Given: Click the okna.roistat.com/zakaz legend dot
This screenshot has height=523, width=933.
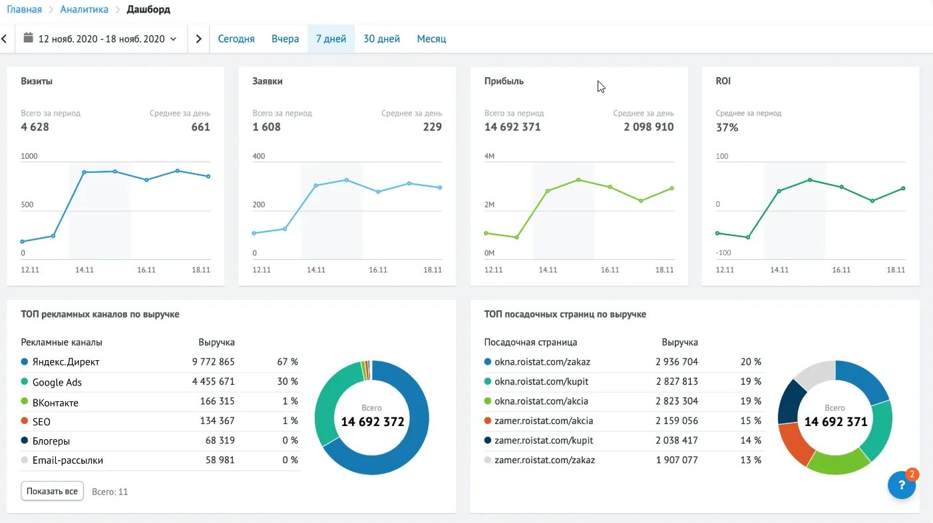Looking at the screenshot, I should click(x=488, y=362).
